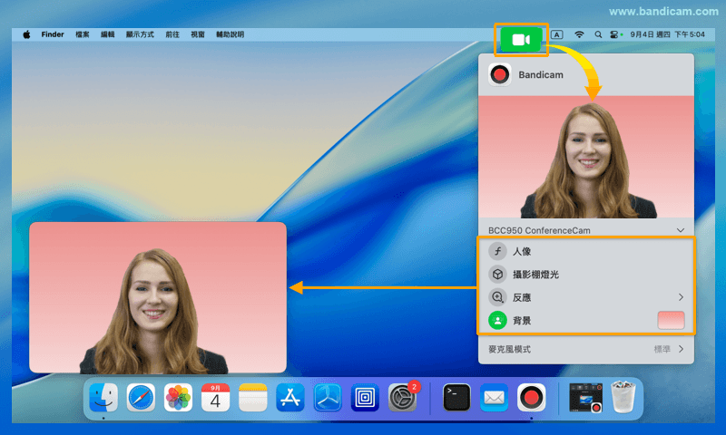Open the 輔助說明 menu
Image resolution: width=726 pixels, height=435 pixels.
click(x=231, y=34)
